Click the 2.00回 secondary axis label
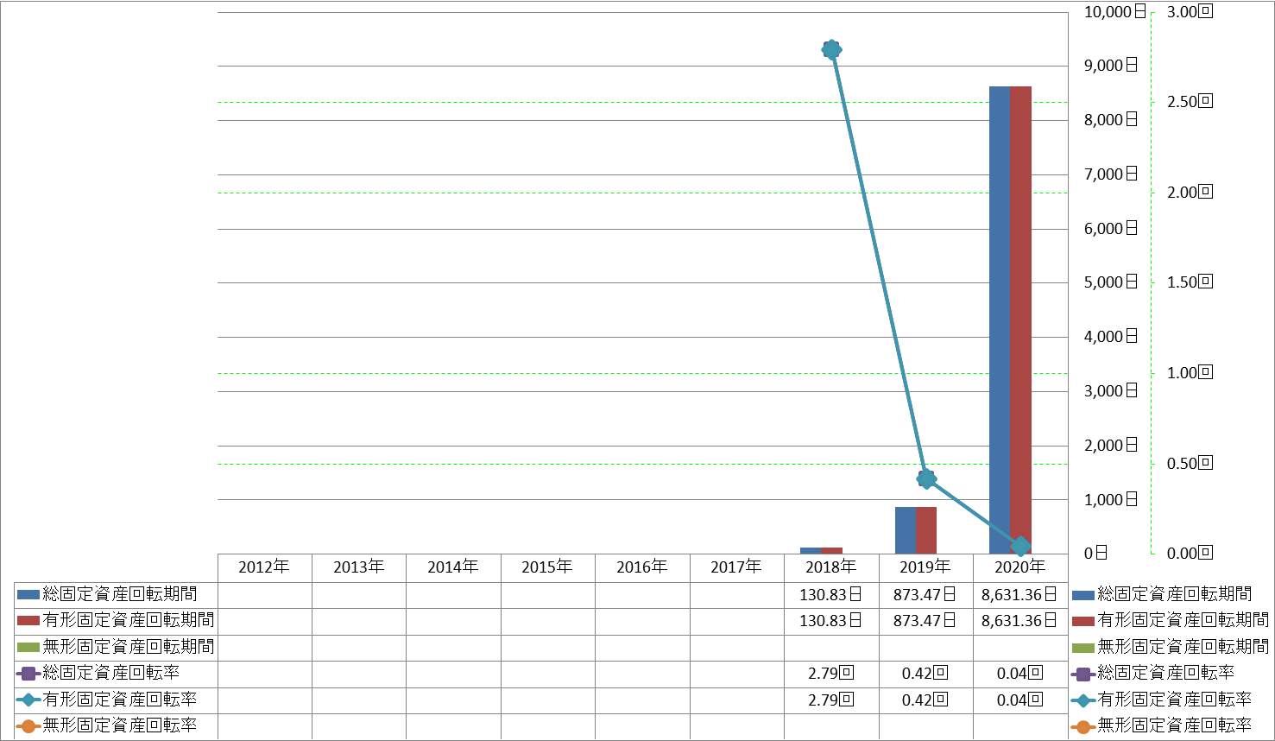Image resolution: width=1275 pixels, height=741 pixels. [x=1190, y=193]
